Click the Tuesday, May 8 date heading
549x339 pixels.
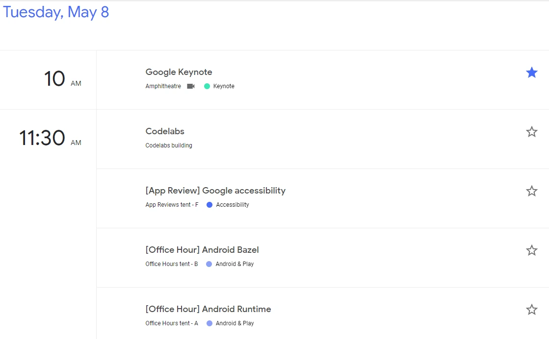pos(56,12)
